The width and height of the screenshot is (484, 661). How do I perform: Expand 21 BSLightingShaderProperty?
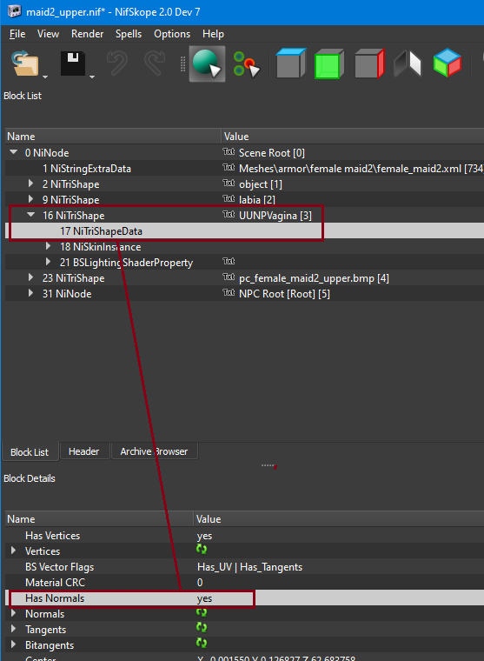pos(48,262)
